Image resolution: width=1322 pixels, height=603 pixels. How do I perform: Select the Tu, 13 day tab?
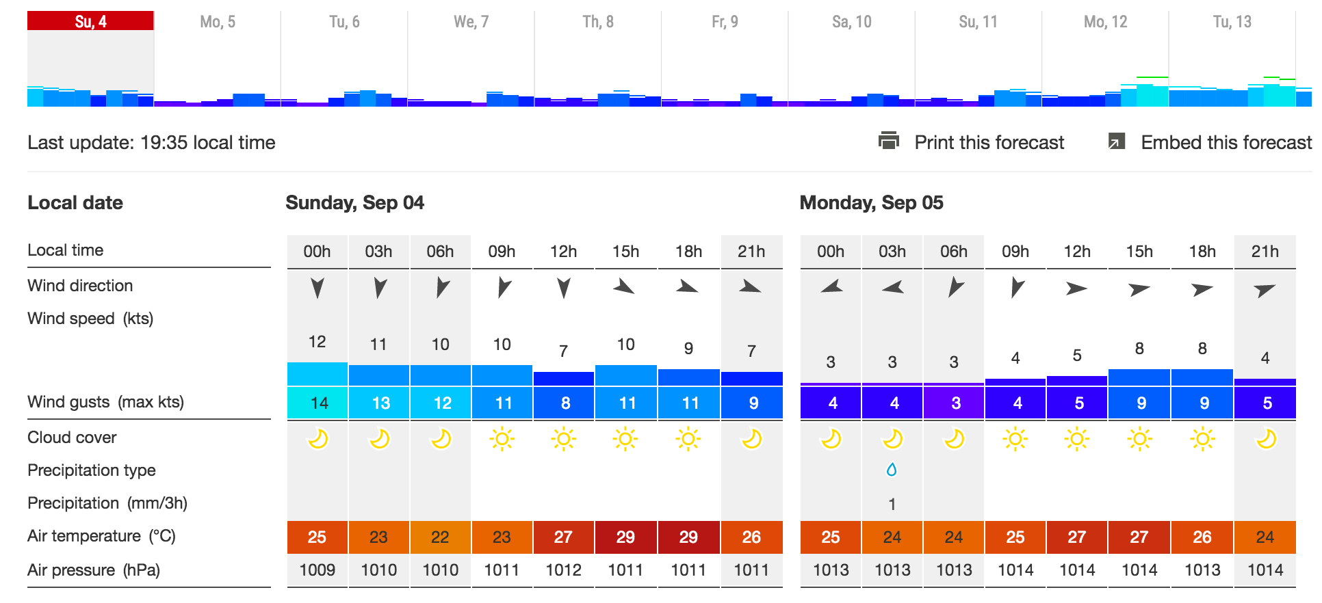[1232, 22]
